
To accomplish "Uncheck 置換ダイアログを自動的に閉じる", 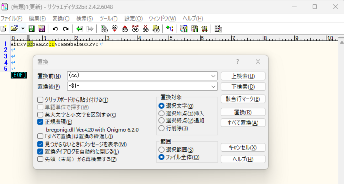I will point(40,151).
